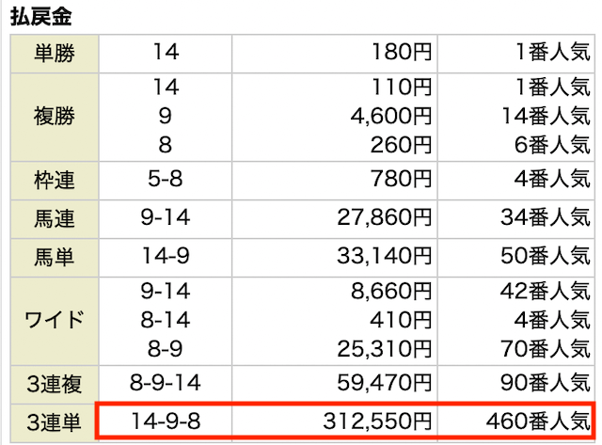This screenshot has width=602, height=445.
Task: Click the 単勝 row label
Action: point(55,53)
